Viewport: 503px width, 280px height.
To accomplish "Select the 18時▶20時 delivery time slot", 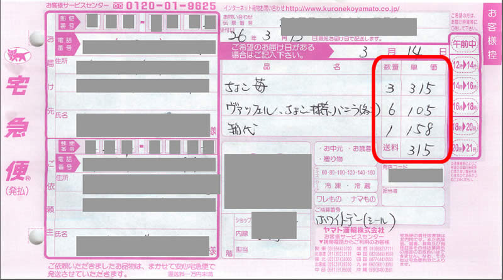I will (x=465, y=127).
